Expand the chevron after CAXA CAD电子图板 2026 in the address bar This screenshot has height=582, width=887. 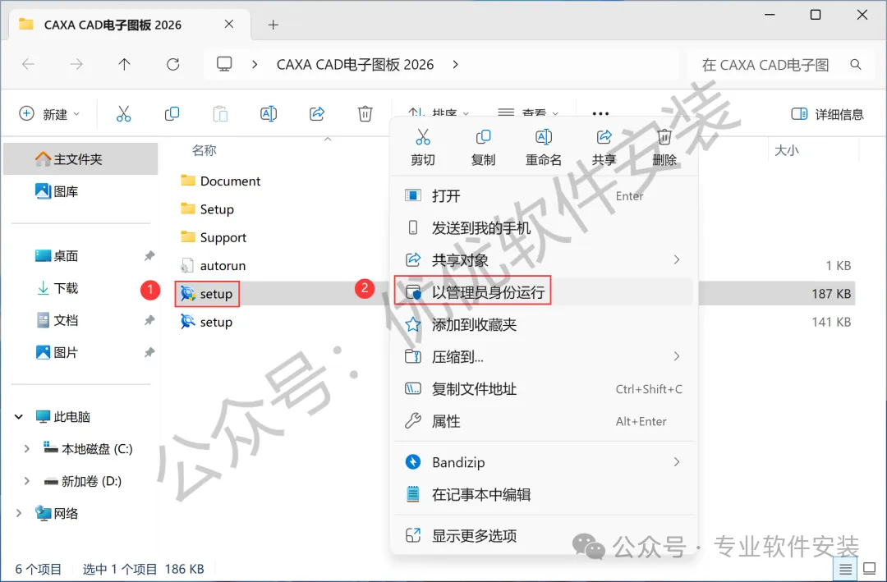(455, 65)
